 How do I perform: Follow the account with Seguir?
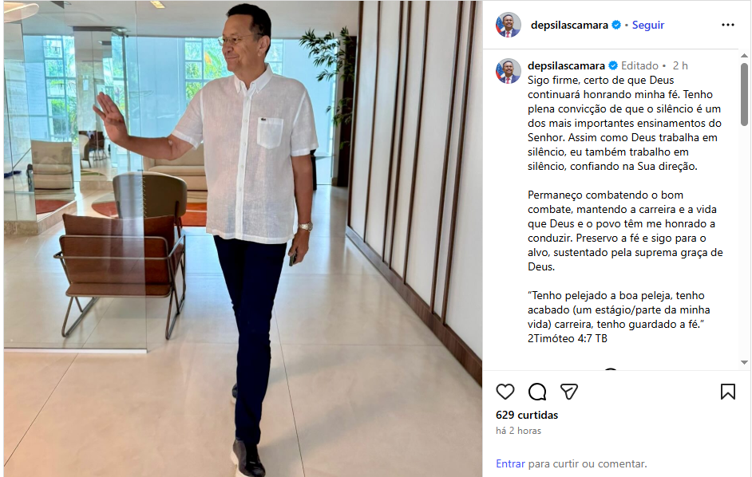[x=648, y=25]
